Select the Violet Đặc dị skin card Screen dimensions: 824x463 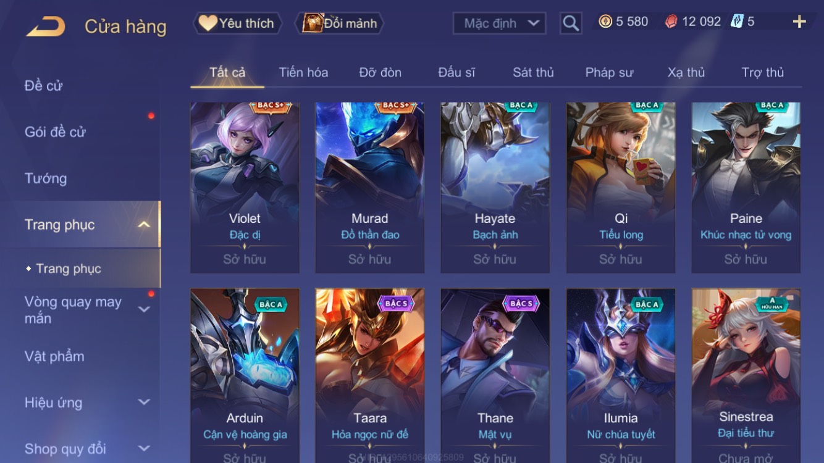coord(245,188)
